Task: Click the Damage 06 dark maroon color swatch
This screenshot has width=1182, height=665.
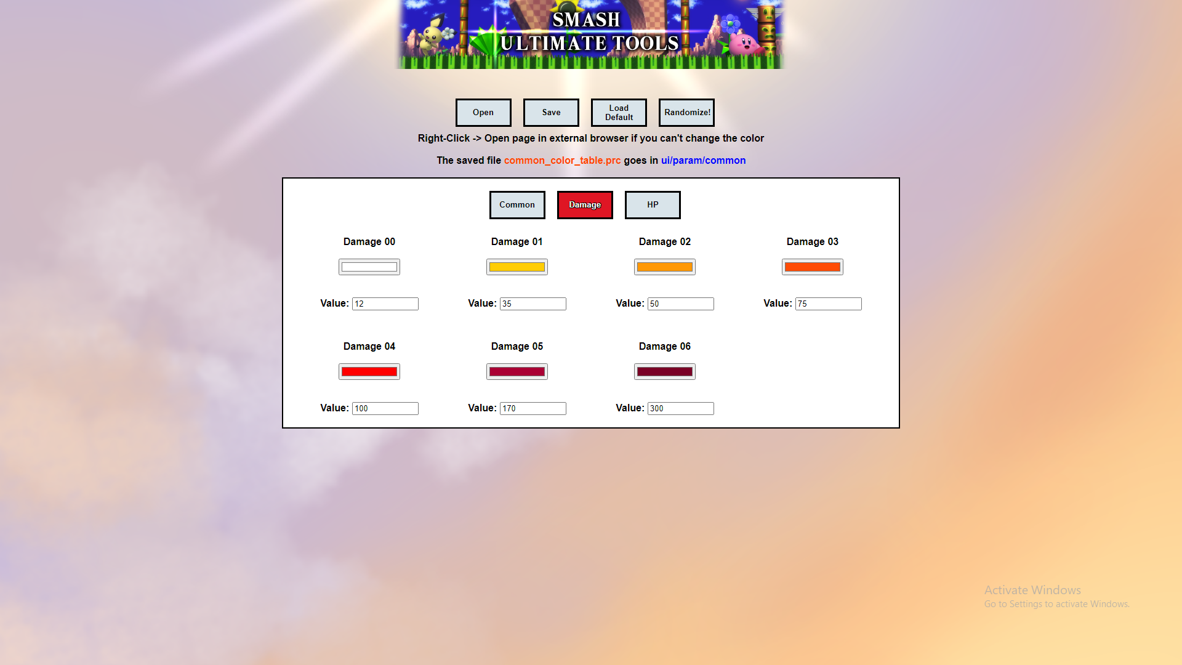Action: [x=664, y=371]
